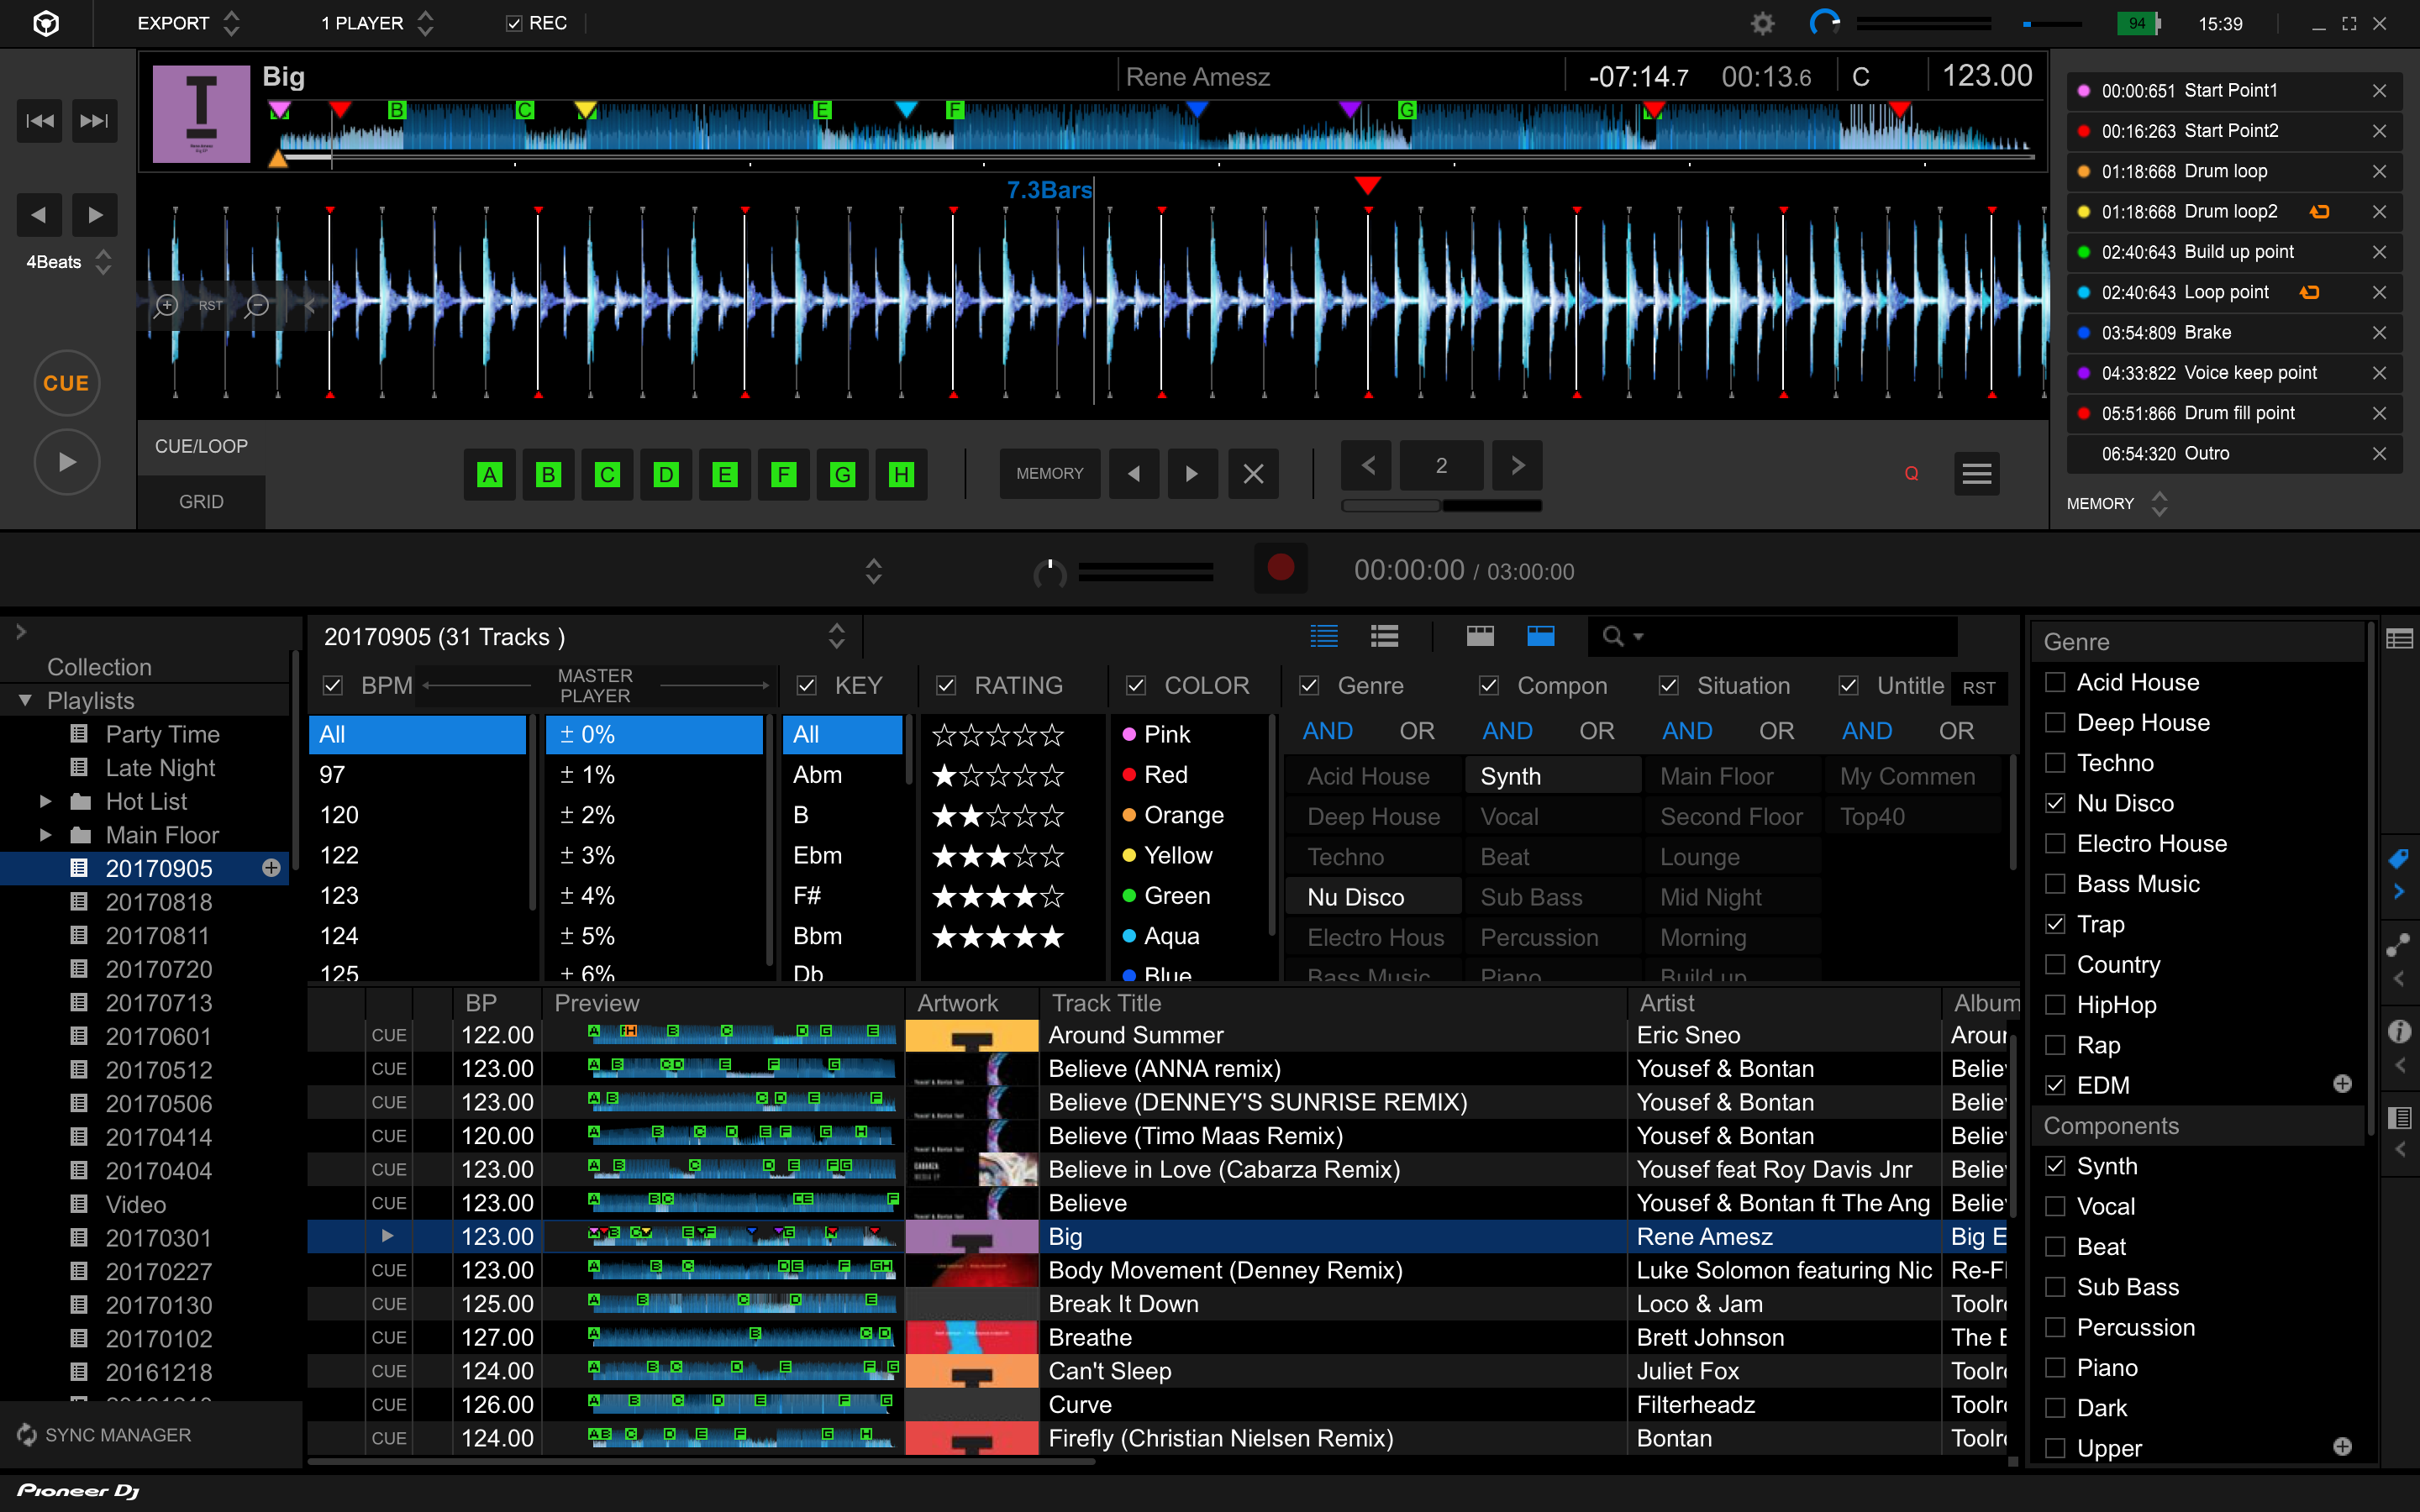This screenshot has width=2420, height=1512.
Task: Reset filters with the RST button
Action: point(1978,688)
